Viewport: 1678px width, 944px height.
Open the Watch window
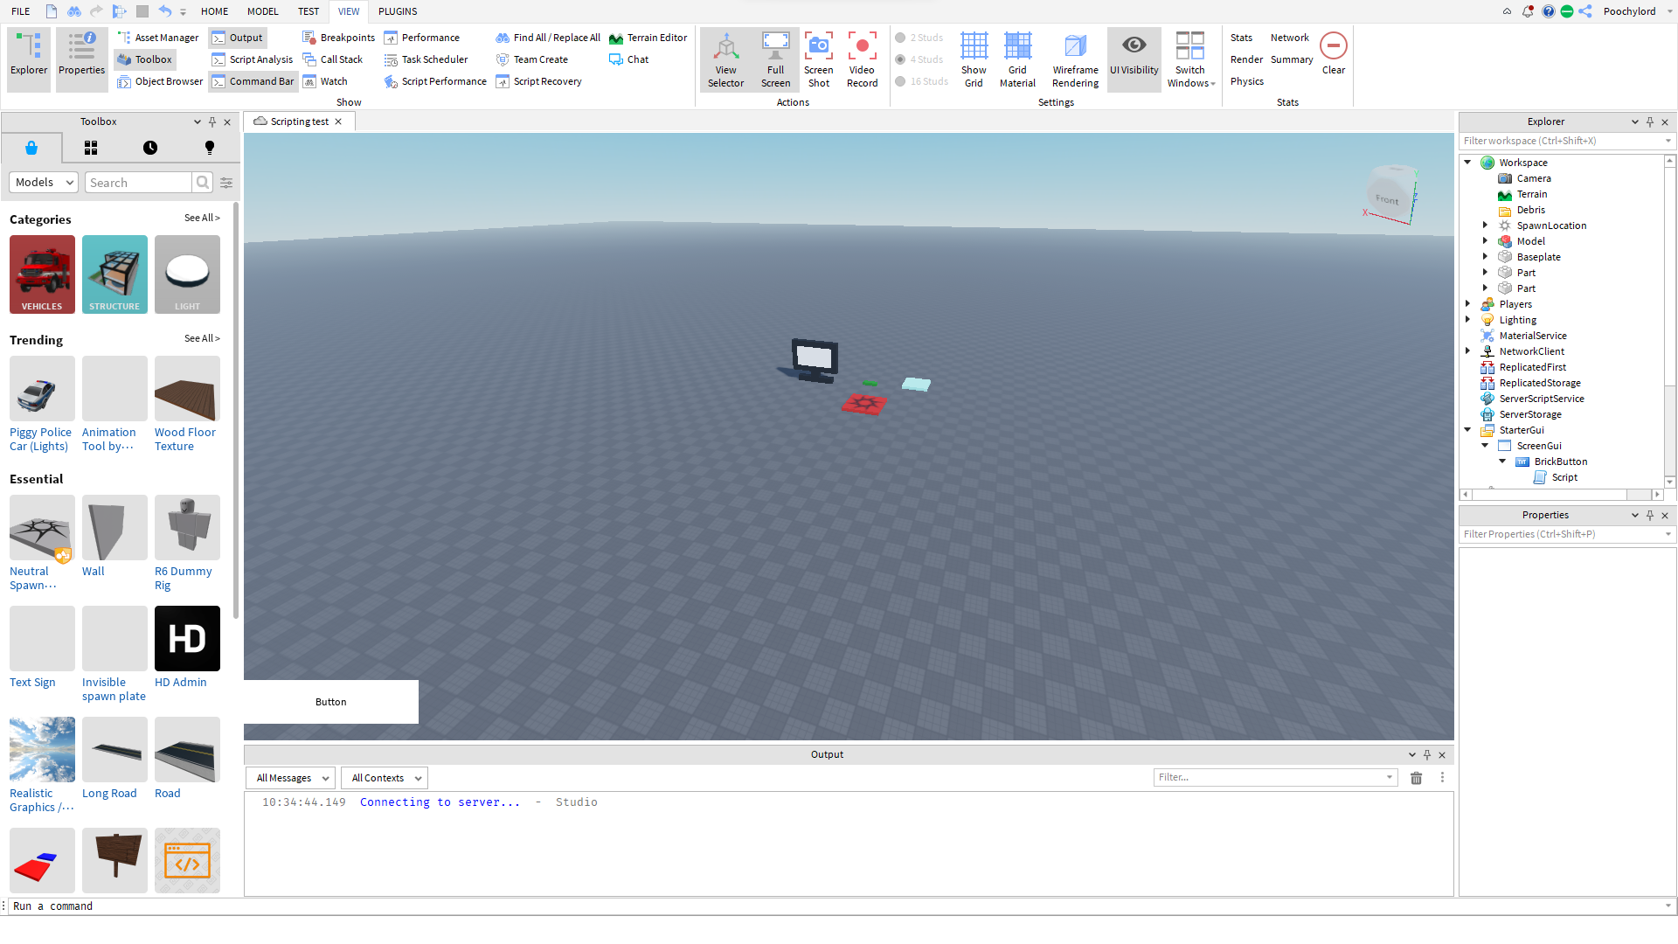325,81
